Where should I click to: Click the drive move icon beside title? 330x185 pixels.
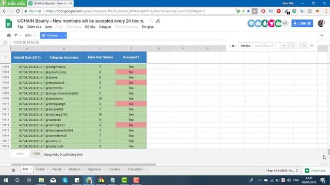[x=158, y=21]
